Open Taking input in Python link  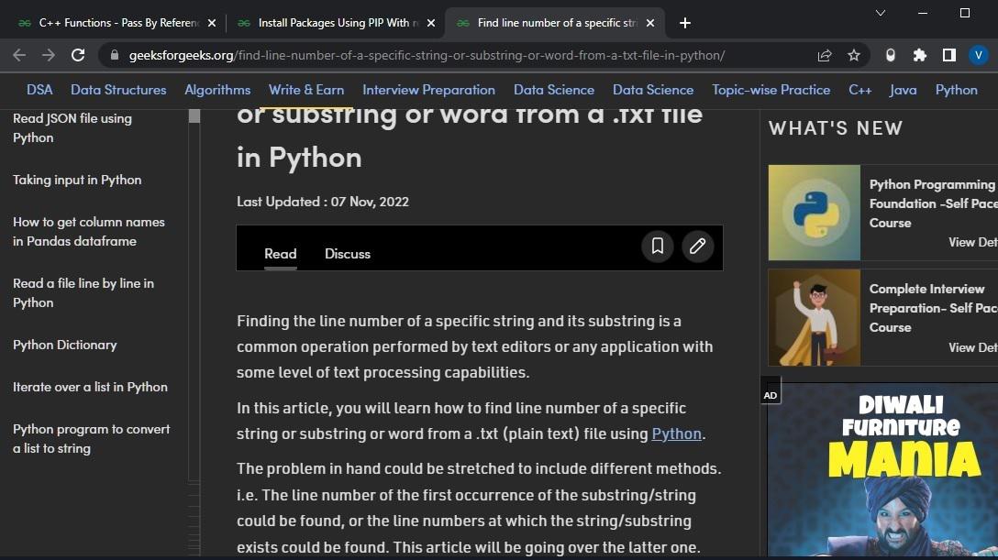[x=77, y=180]
